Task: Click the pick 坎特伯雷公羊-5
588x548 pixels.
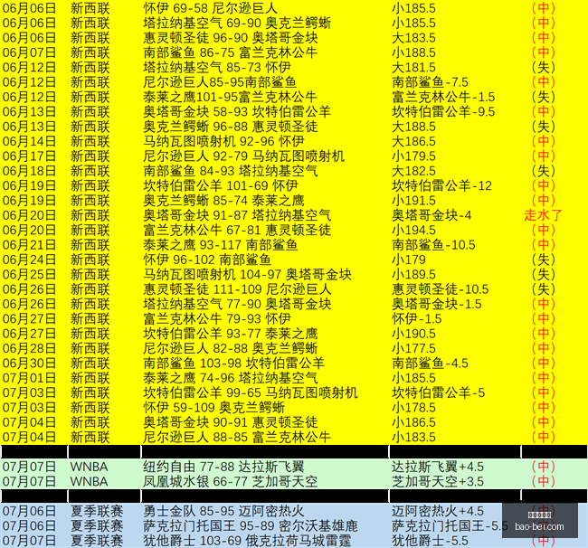Action: pyautogui.click(x=439, y=393)
